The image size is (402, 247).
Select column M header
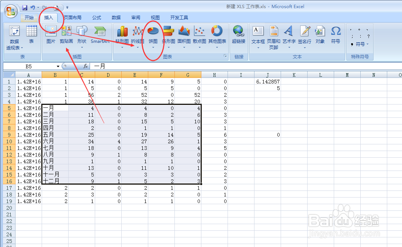[x=347, y=75]
